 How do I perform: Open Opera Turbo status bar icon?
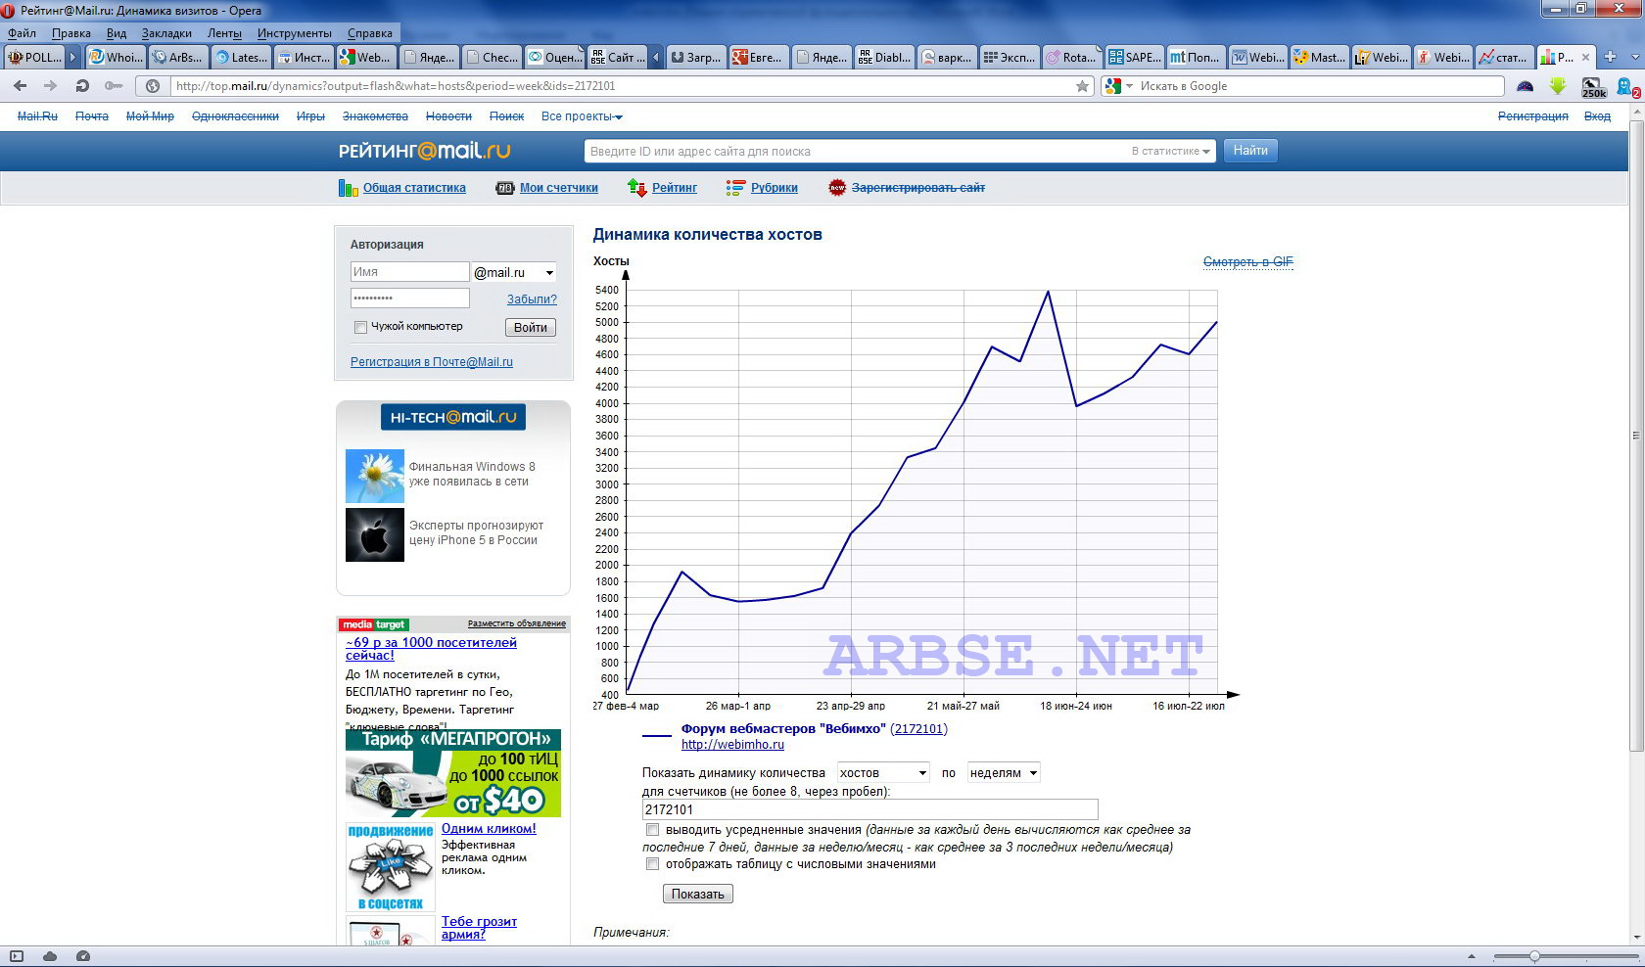(x=83, y=956)
